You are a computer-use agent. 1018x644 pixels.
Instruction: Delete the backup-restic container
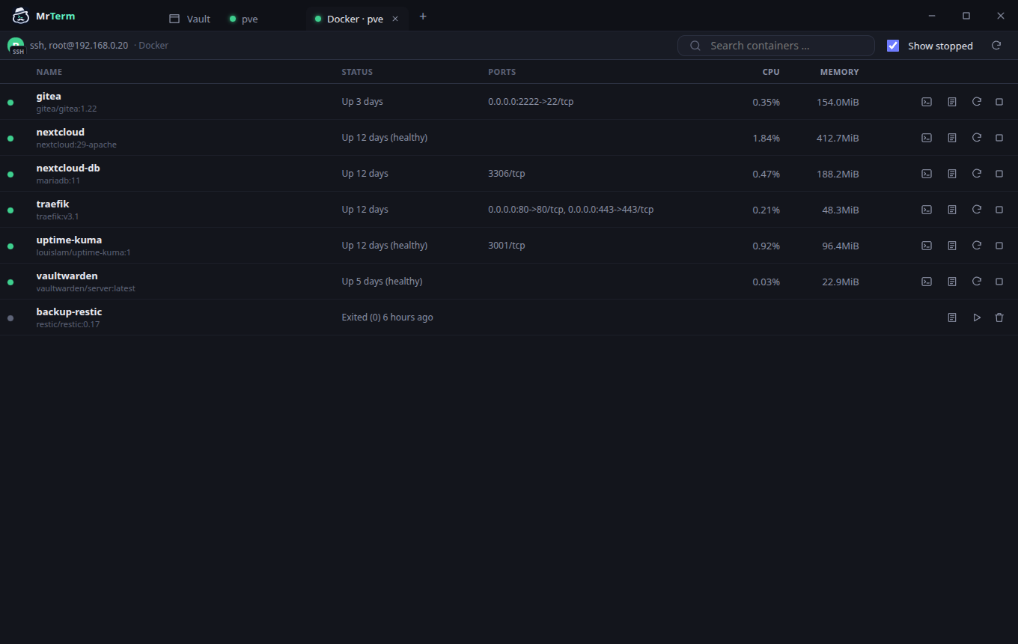tap(999, 318)
